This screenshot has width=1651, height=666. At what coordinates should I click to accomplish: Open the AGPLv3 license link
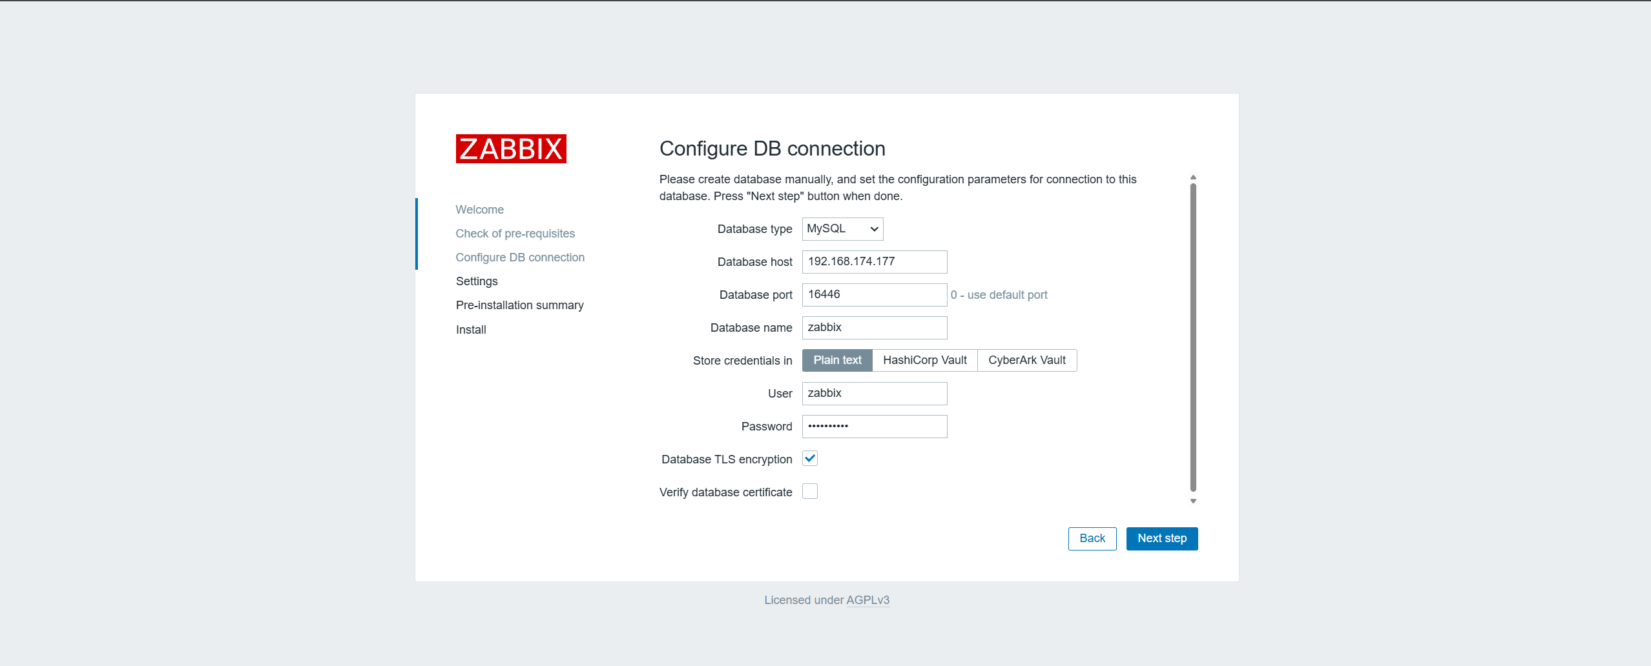click(x=867, y=600)
